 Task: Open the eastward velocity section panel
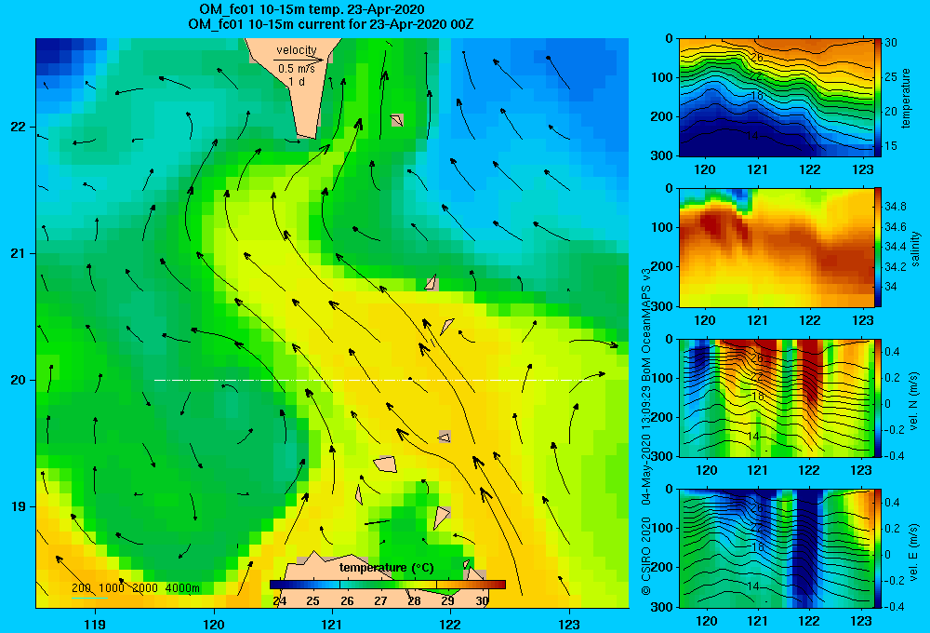[777, 548]
